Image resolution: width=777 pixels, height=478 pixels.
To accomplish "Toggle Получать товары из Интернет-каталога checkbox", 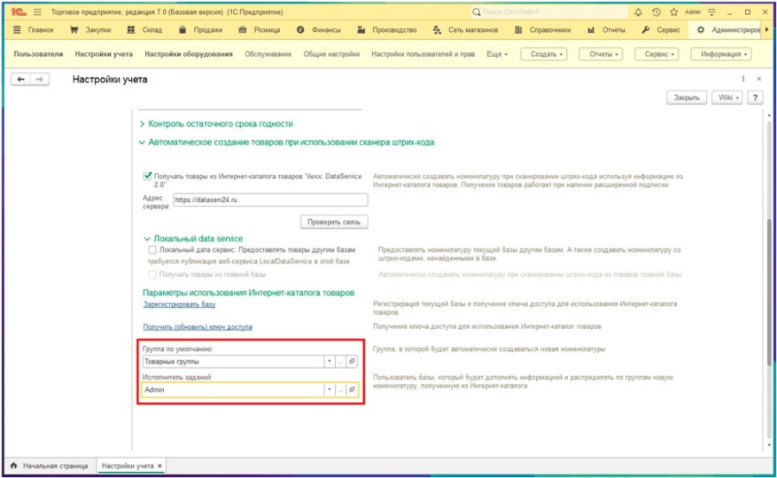I will point(147,176).
